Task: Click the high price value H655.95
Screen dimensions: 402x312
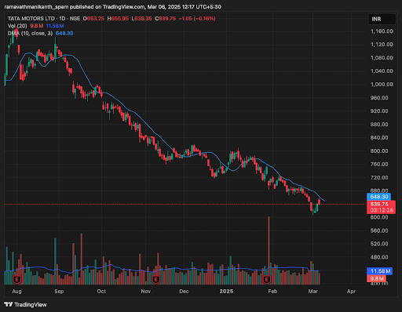Action: point(118,19)
